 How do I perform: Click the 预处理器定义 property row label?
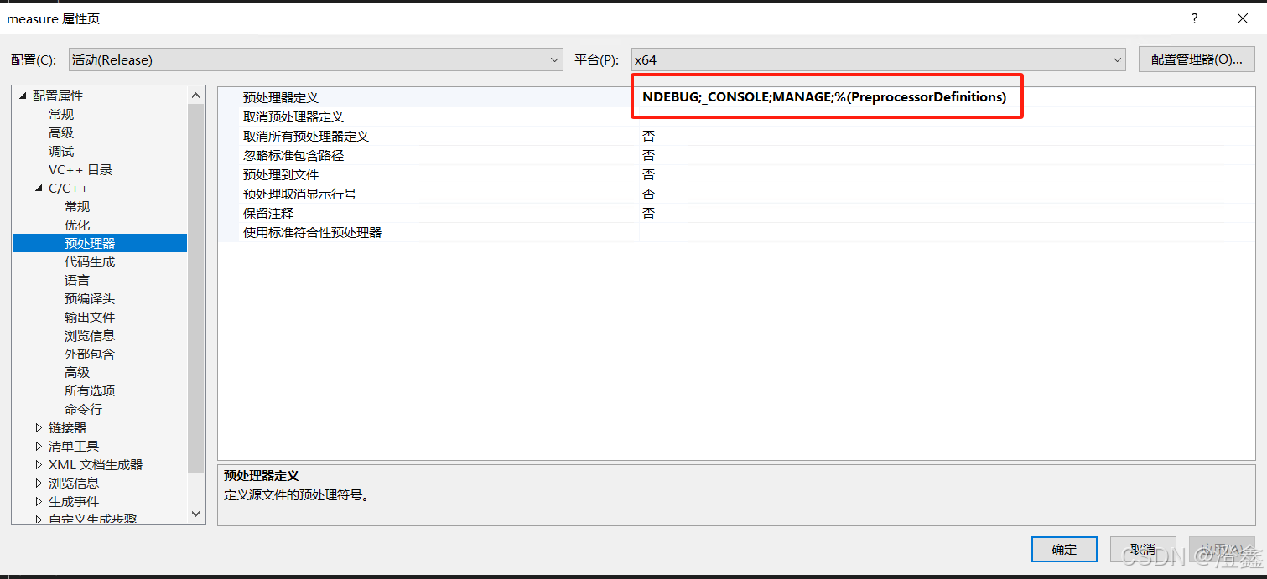[x=281, y=97]
